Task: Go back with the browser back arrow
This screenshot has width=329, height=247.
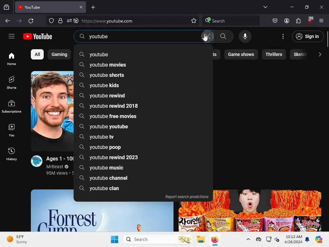Action: (8, 21)
